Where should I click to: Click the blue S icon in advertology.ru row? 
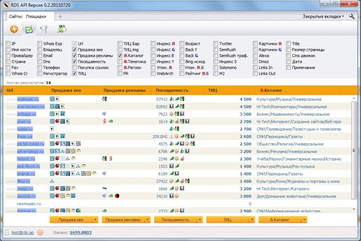pyautogui.click(x=57, y=151)
